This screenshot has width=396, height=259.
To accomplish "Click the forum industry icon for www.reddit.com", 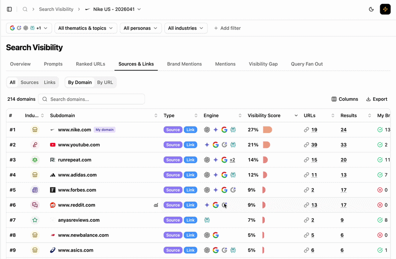I will click(x=35, y=205).
